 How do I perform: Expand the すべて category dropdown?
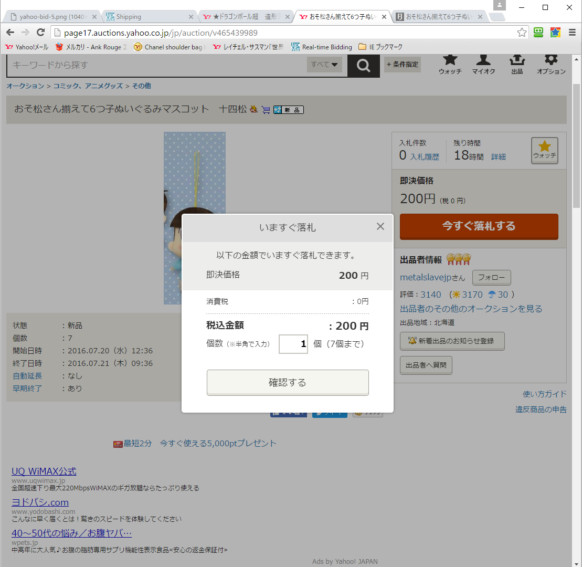324,65
